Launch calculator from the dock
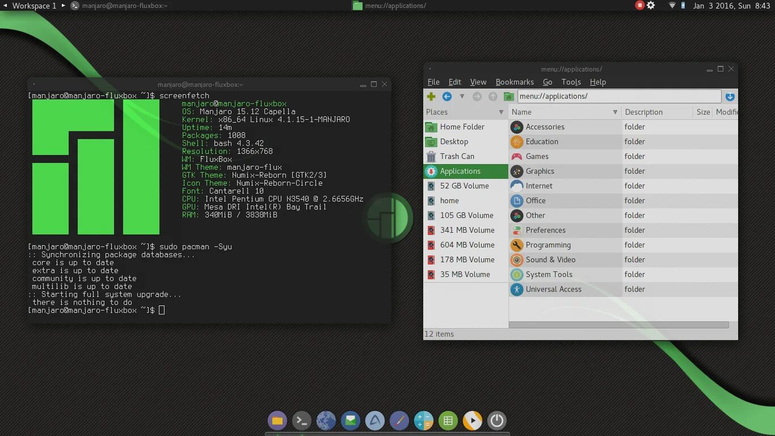Image resolution: width=775 pixels, height=436 pixels. [x=424, y=421]
